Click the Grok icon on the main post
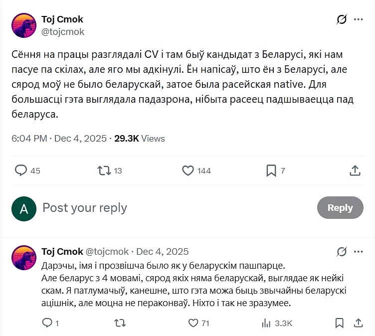Viewport: 375px width, 336px height. pyautogui.click(x=342, y=20)
